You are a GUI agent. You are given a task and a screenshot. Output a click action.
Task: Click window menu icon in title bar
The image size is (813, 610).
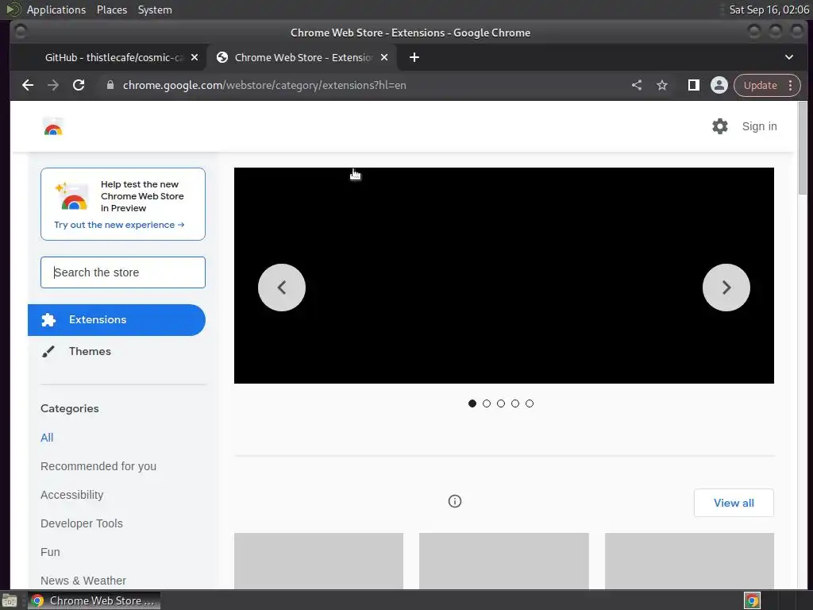tap(21, 32)
